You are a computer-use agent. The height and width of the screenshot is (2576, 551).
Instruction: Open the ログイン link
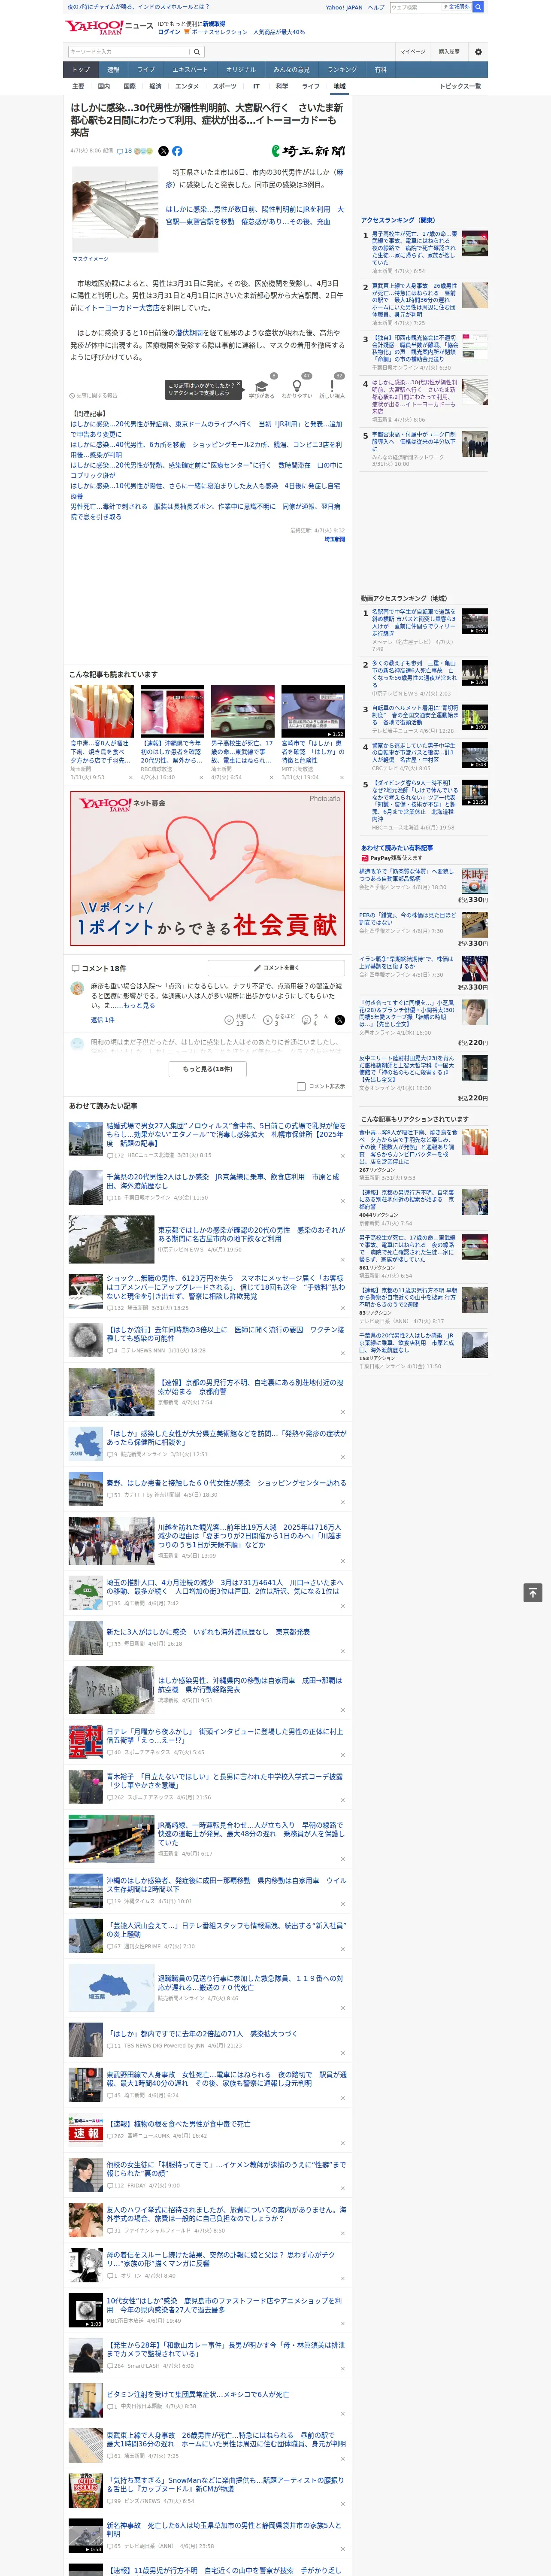coord(169,32)
